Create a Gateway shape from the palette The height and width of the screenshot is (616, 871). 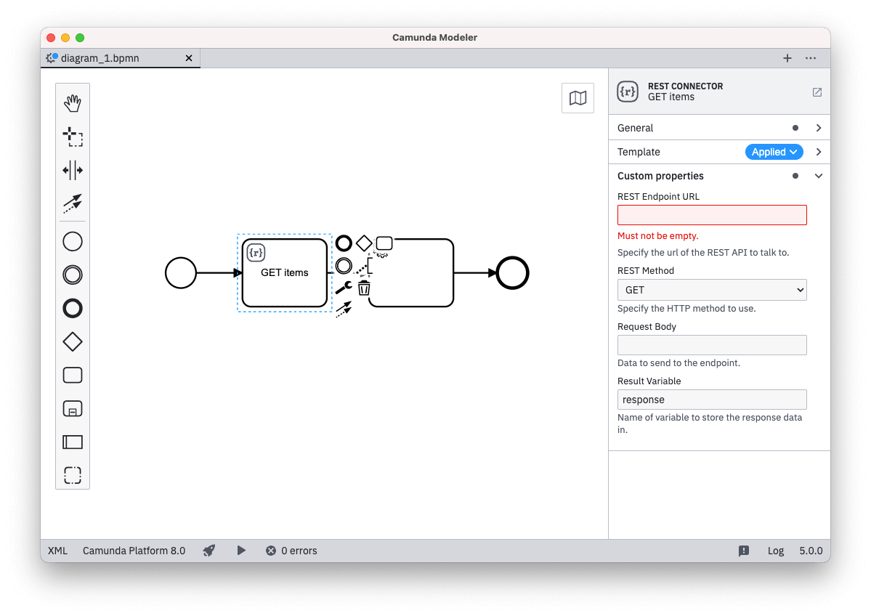coord(72,341)
